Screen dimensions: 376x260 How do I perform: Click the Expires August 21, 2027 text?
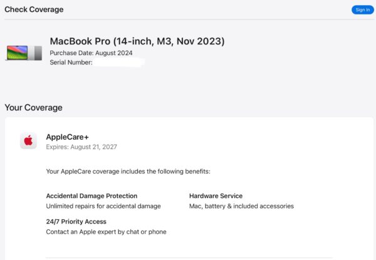(x=81, y=147)
